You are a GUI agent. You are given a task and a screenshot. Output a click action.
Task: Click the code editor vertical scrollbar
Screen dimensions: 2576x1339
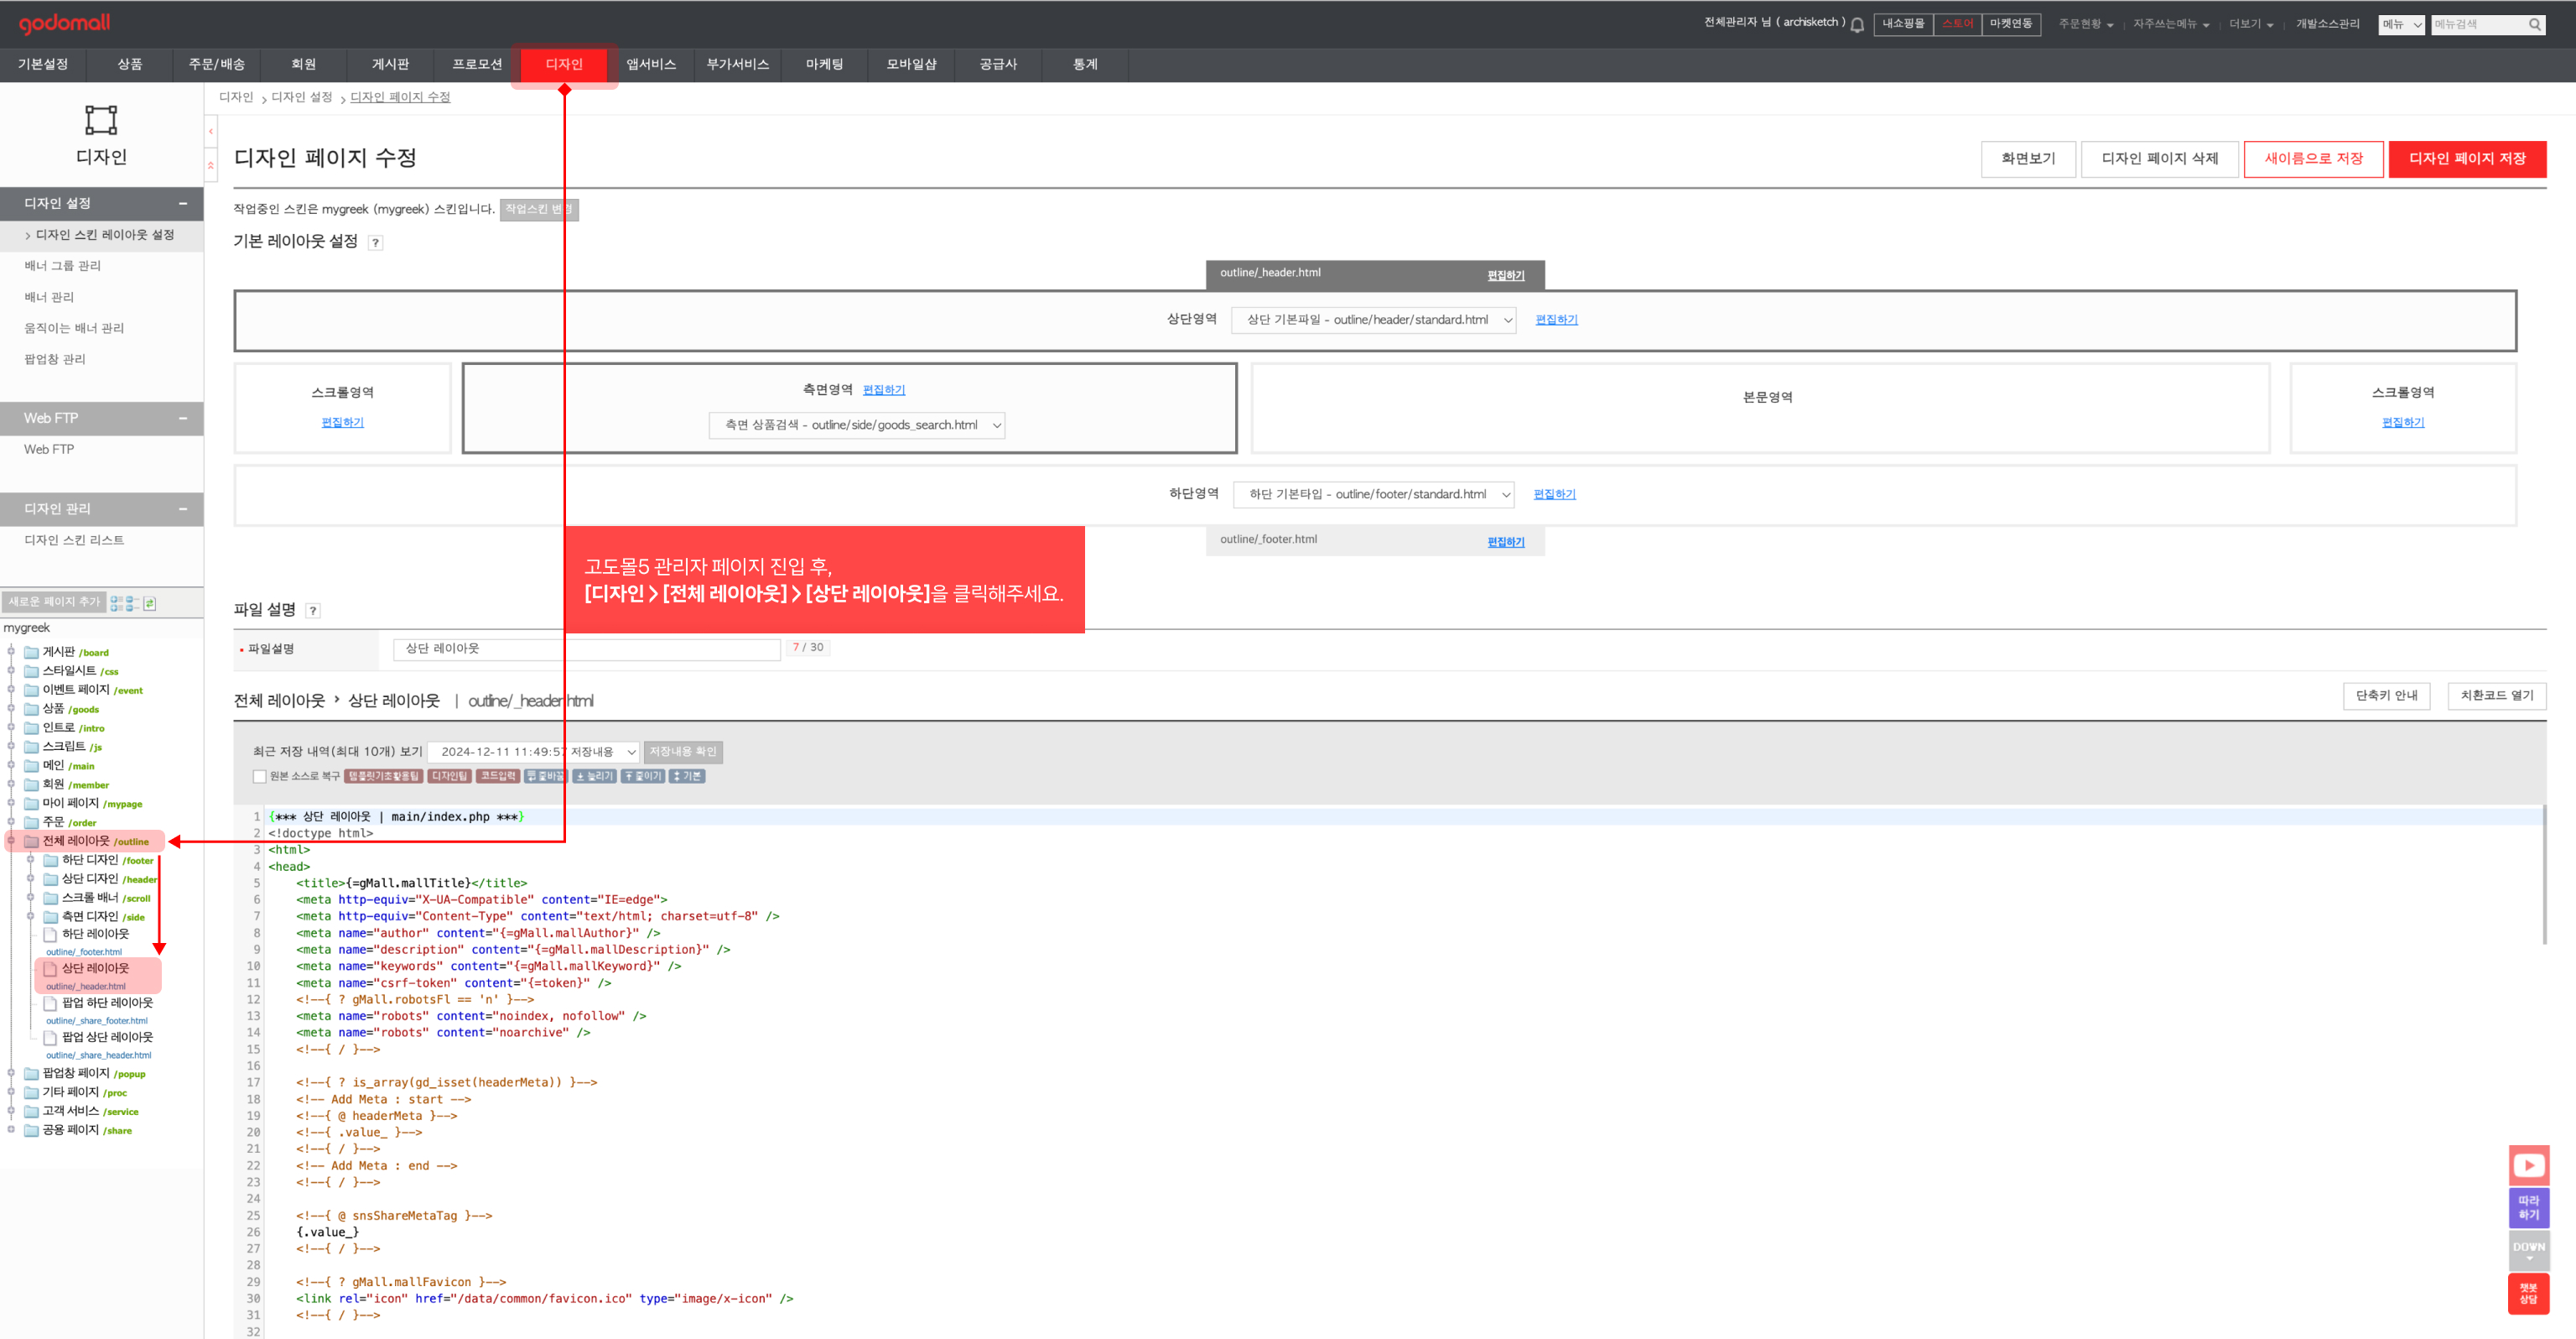tap(2544, 875)
